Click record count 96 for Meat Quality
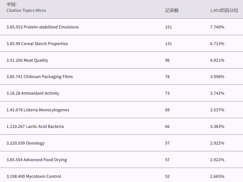 point(167,60)
